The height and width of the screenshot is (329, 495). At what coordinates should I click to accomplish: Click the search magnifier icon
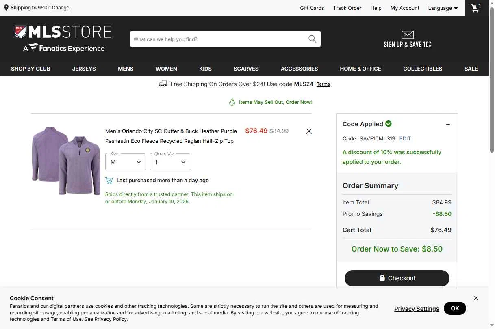coord(312,39)
